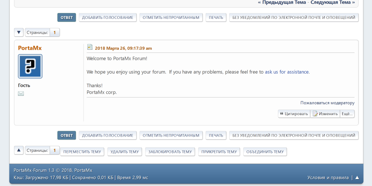The width and height of the screenshot is (372, 186).
Task: Quote the post with Цитировать
Action: tap(294, 114)
